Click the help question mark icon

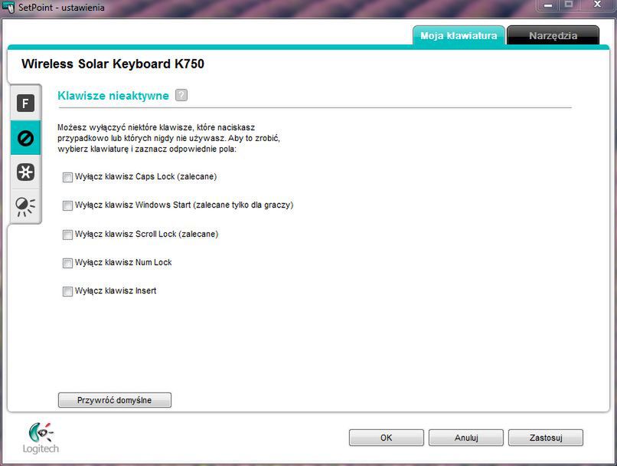181,95
